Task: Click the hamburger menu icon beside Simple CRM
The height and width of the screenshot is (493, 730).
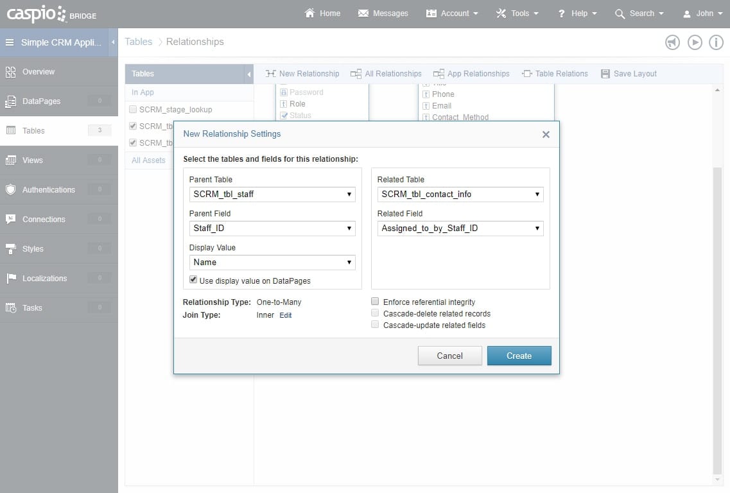Action: pos(10,42)
